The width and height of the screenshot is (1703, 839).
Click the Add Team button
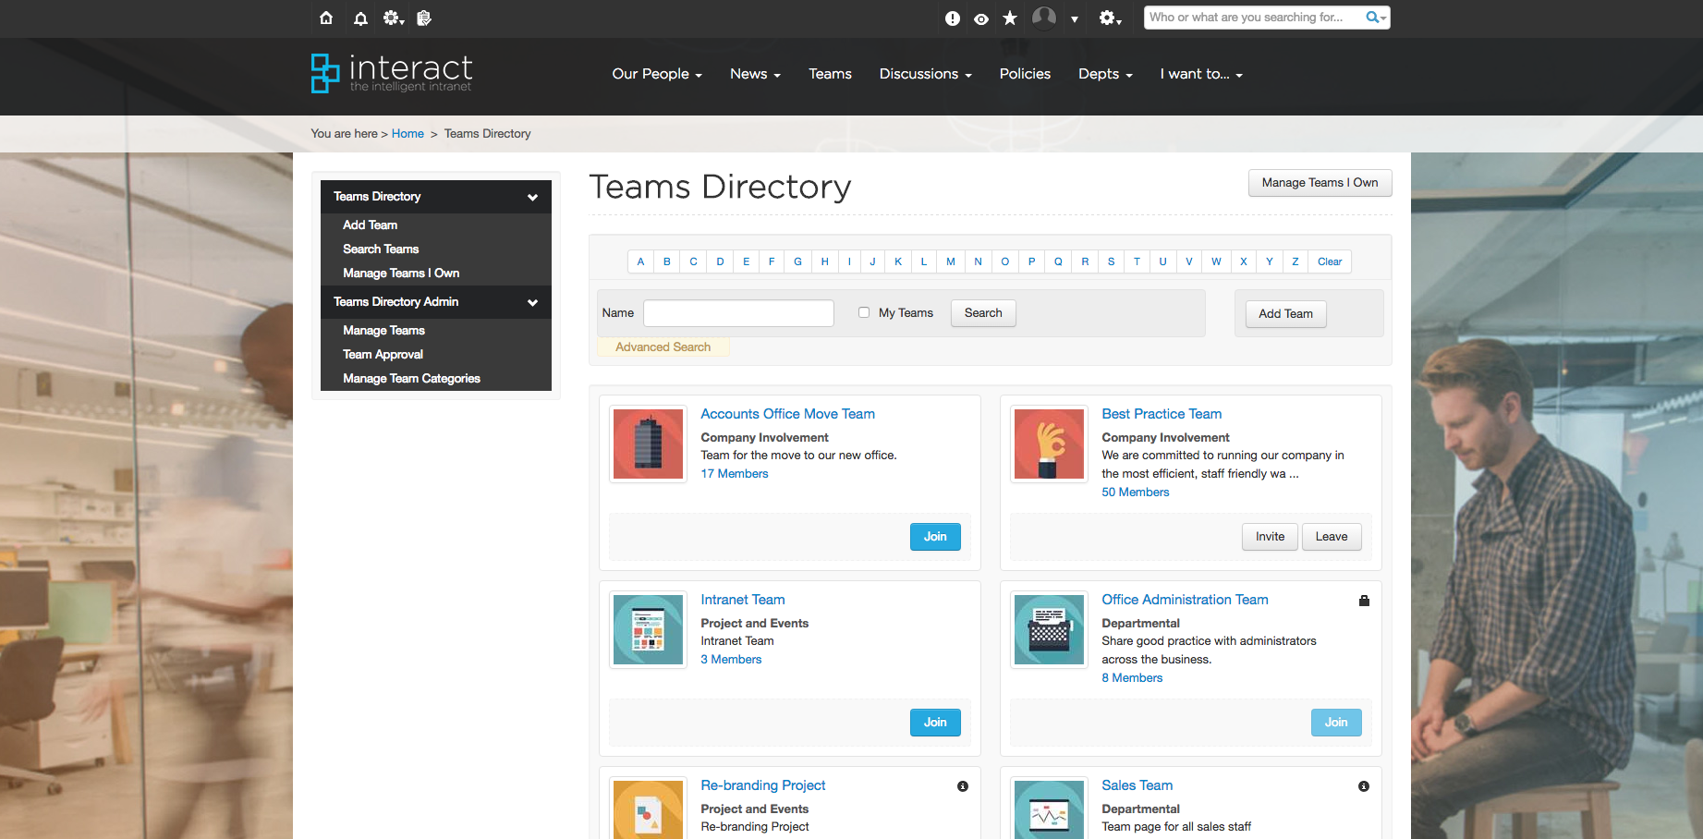pos(1285,314)
